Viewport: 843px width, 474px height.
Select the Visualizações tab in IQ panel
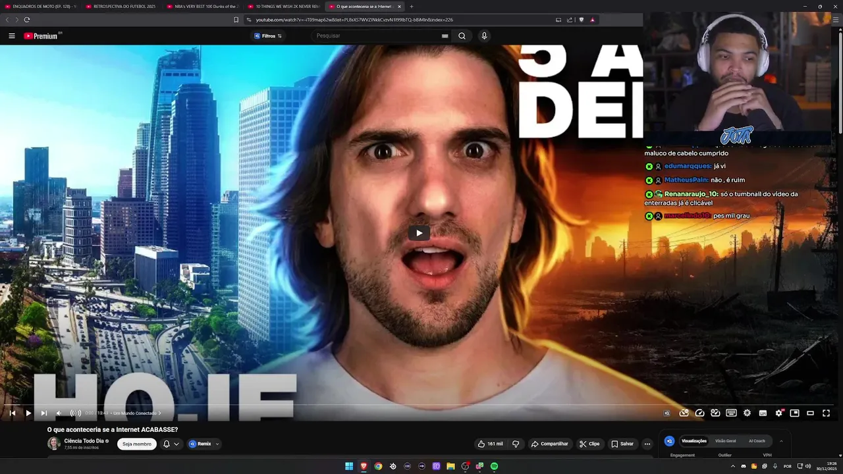coord(693,441)
